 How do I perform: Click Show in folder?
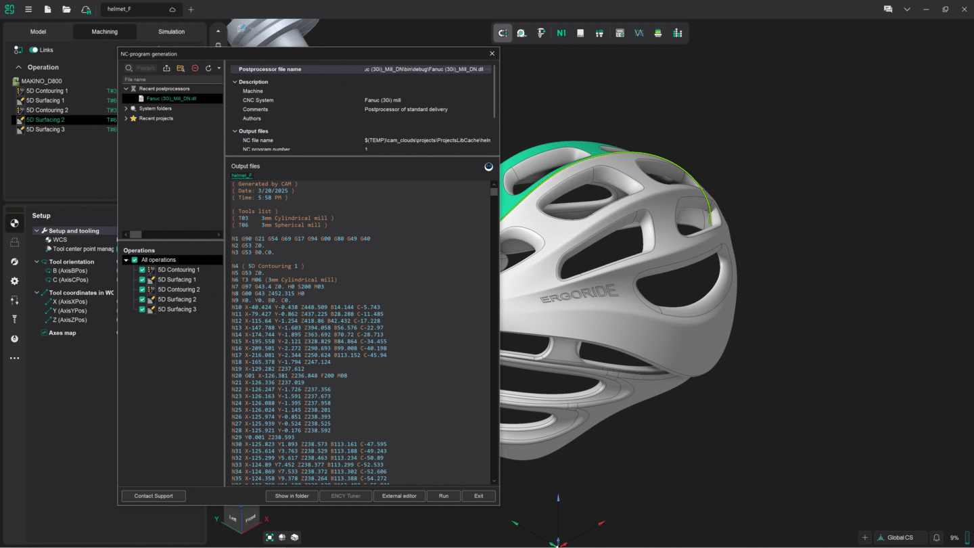[292, 495]
